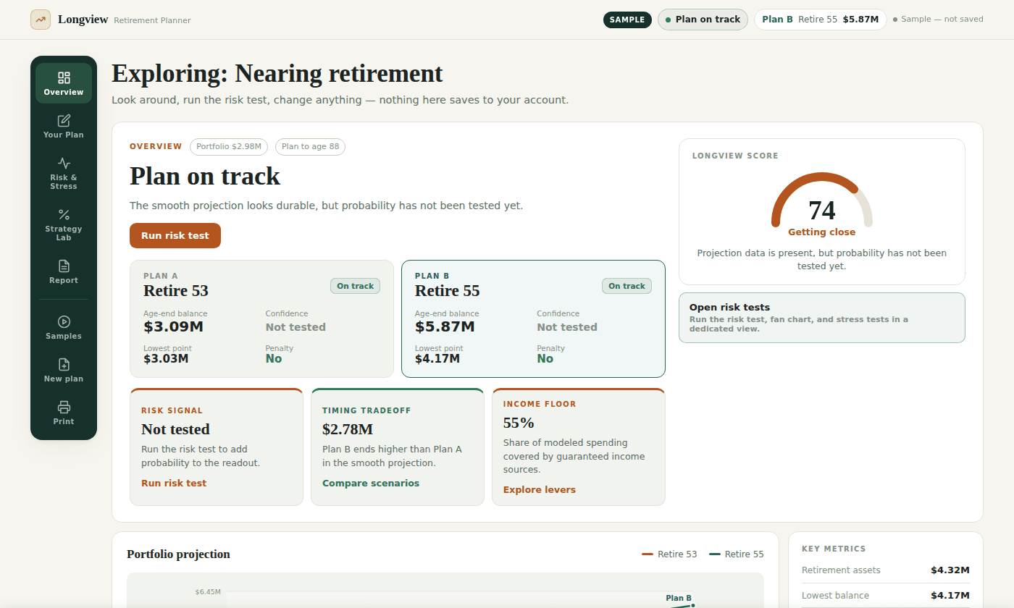Viewport: 1014px width, 608px height.
Task: Click Plan B age-end balance $5.87M
Action: point(445,327)
